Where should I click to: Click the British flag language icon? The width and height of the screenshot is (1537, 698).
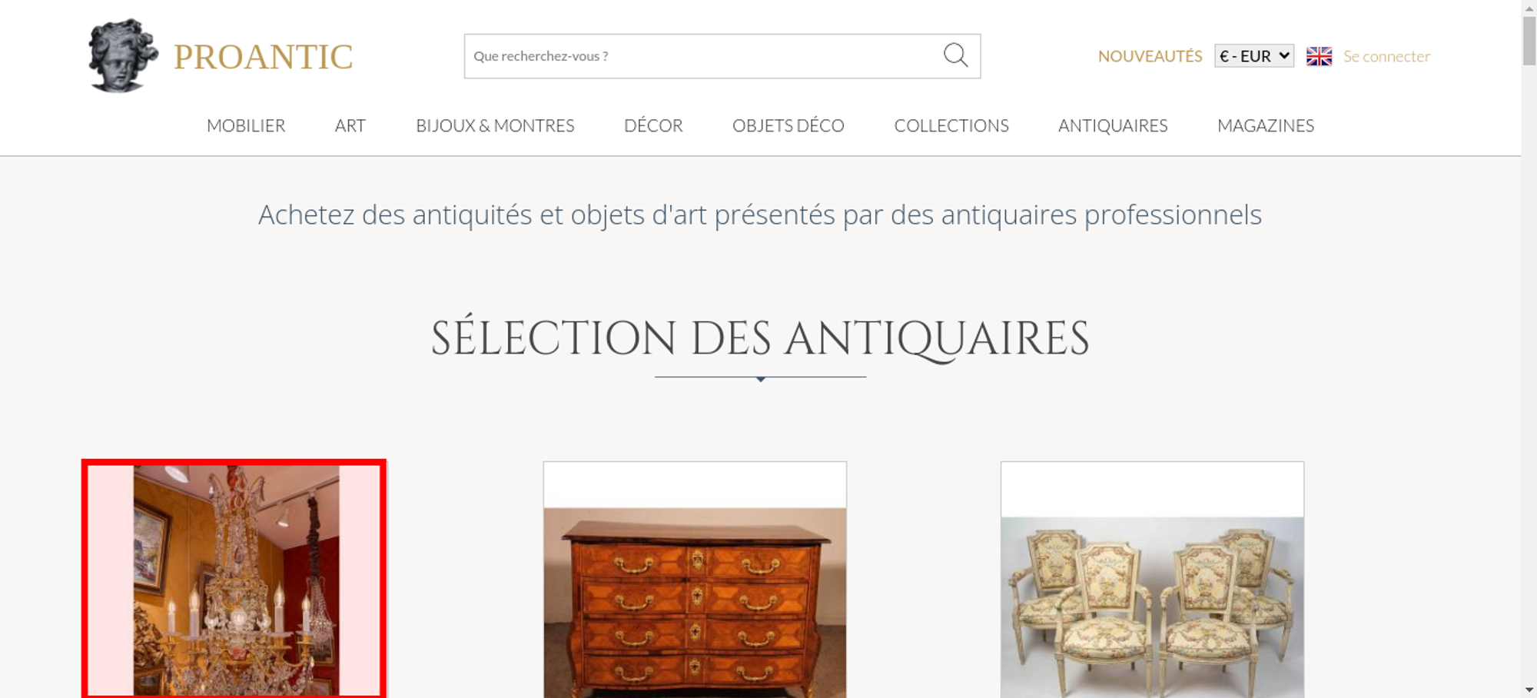1319,56
